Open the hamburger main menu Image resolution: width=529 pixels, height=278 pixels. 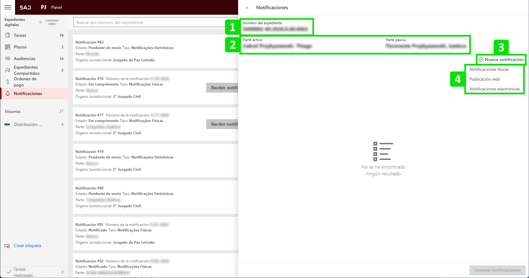coord(8,7)
